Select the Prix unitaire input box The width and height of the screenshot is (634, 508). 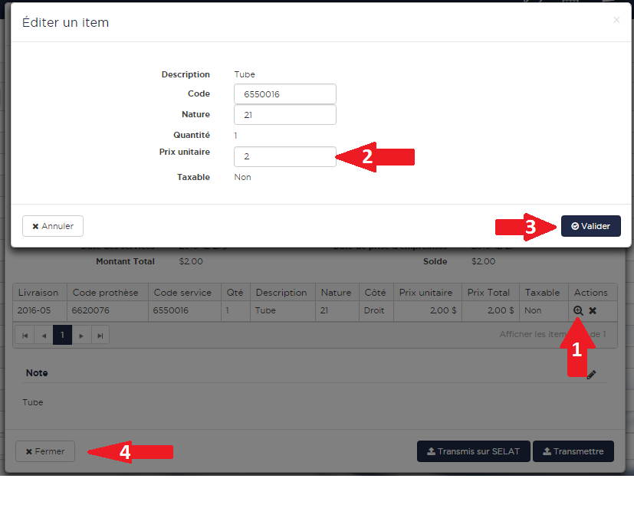point(284,156)
